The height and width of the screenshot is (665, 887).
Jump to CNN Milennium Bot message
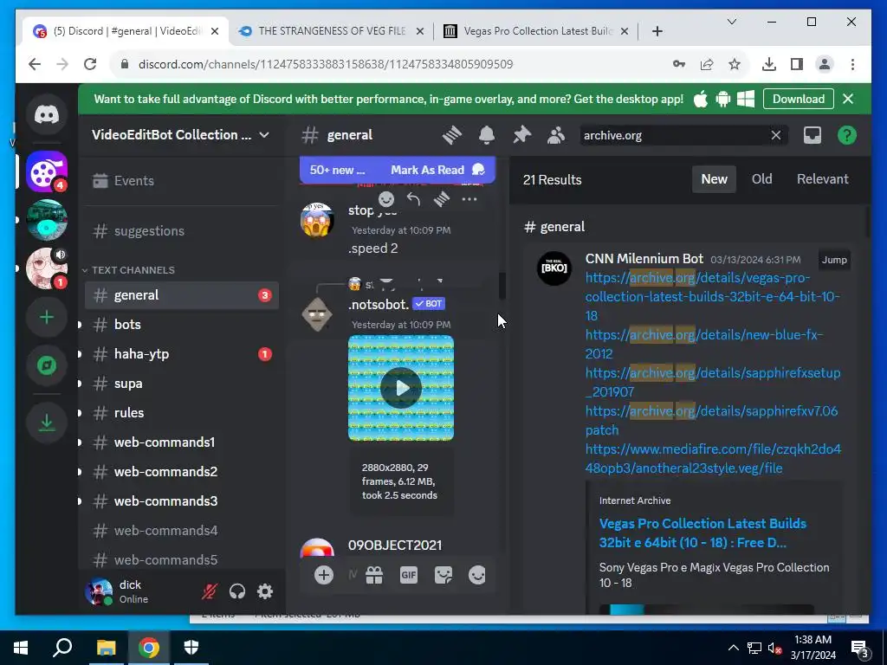click(x=834, y=260)
